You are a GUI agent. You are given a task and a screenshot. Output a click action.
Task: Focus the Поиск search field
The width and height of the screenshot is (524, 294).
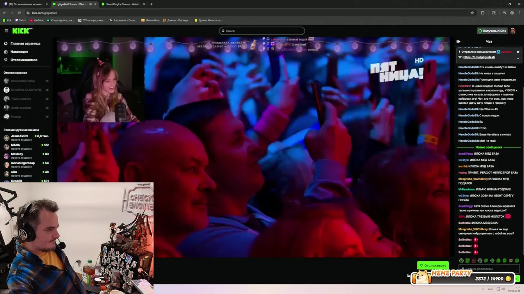262,31
